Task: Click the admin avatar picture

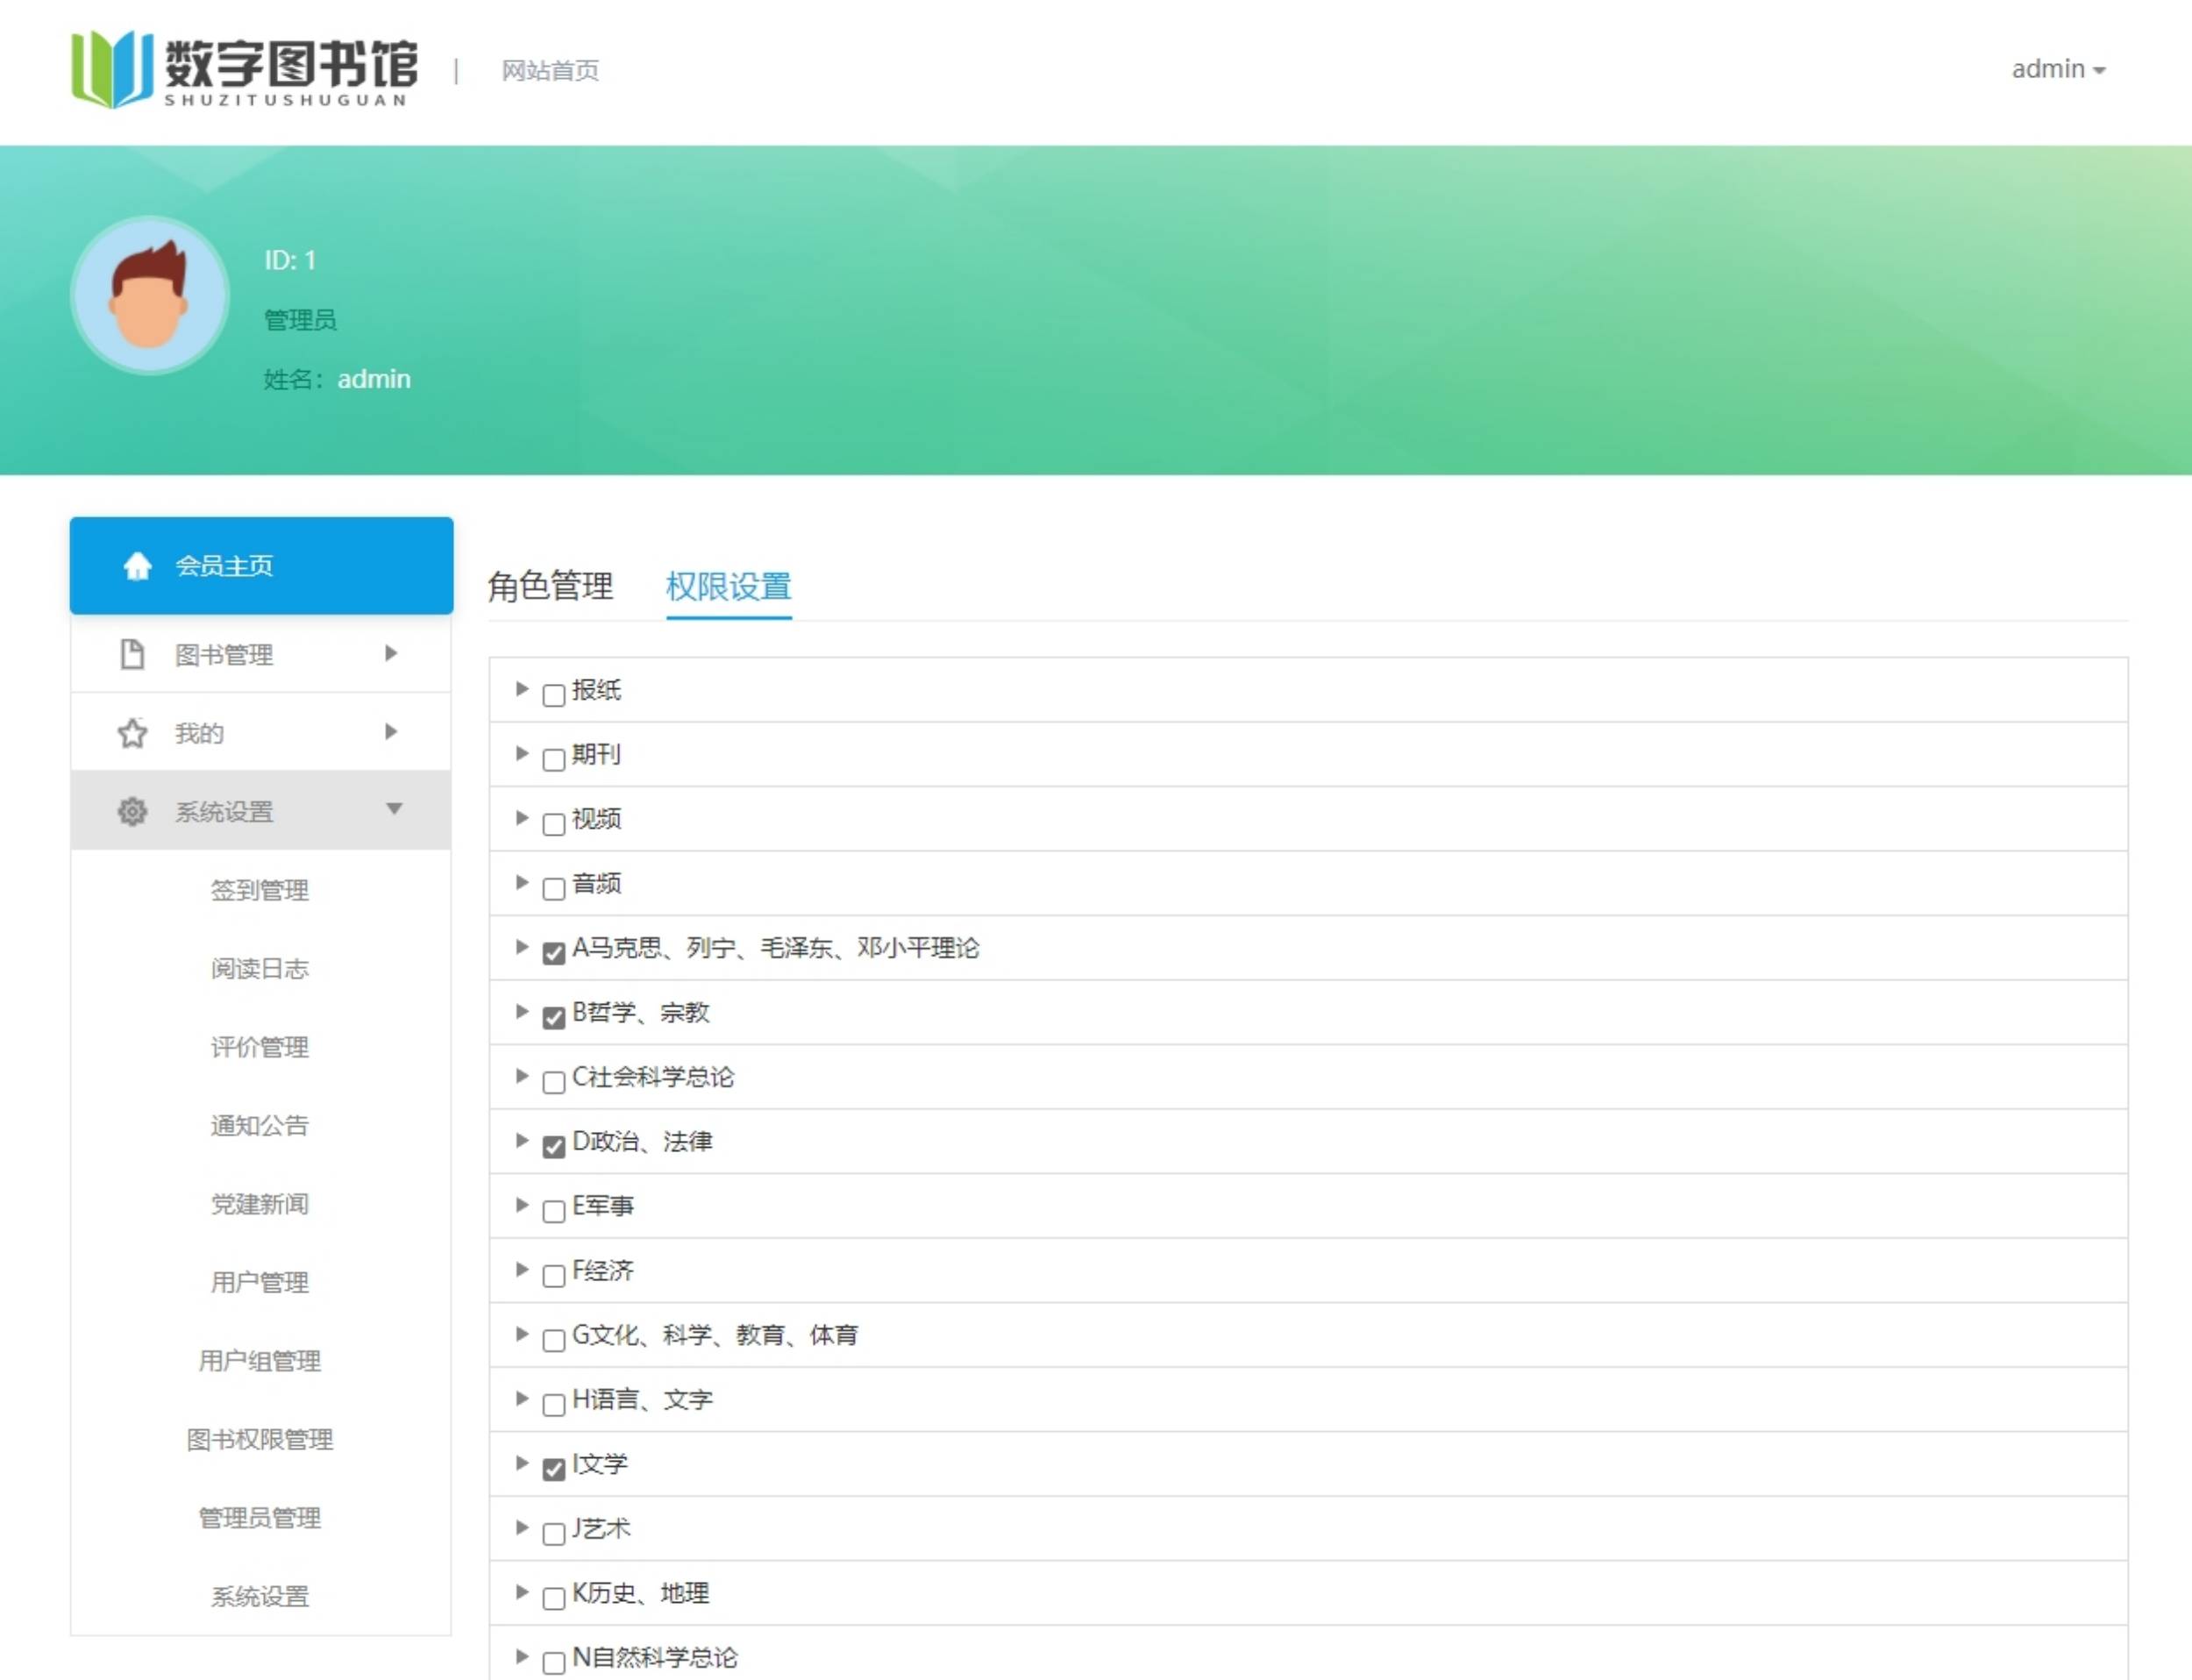Action: pyautogui.click(x=150, y=296)
